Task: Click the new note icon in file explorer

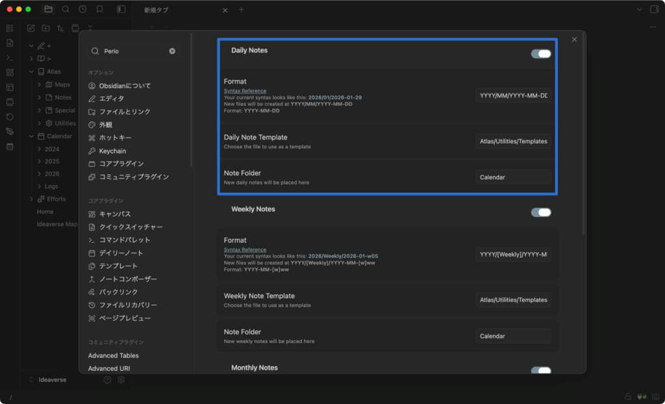Action: point(31,28)
